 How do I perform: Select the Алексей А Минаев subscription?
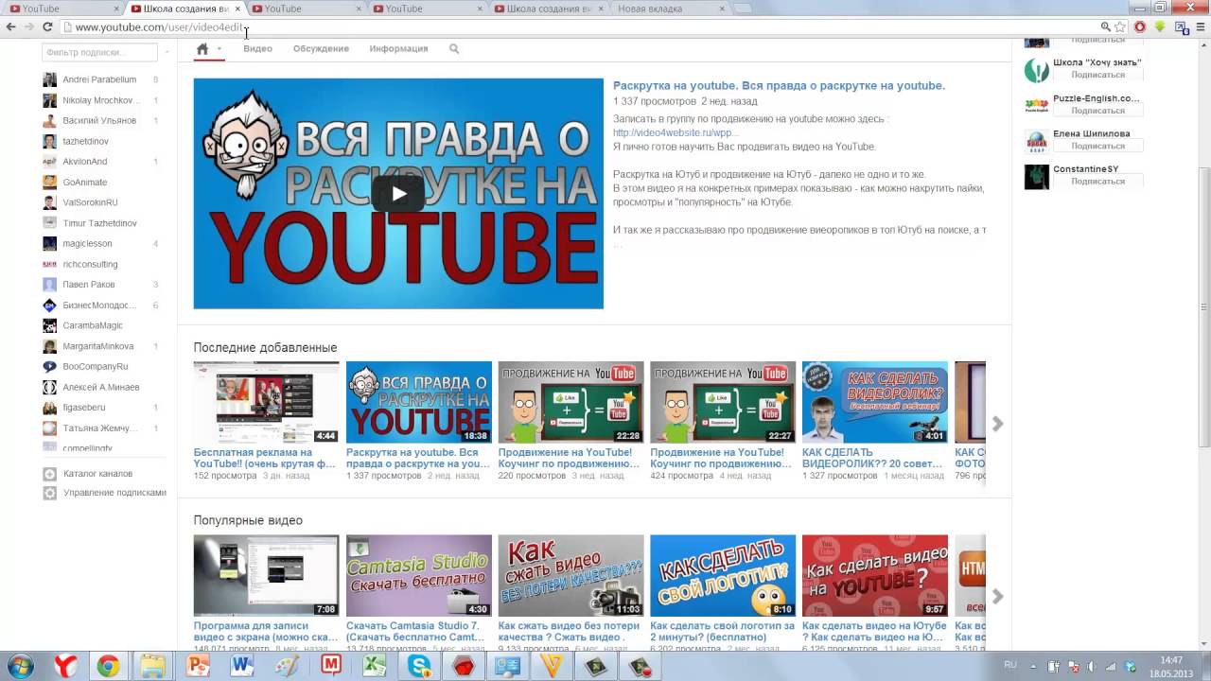[x=100, y=387]
